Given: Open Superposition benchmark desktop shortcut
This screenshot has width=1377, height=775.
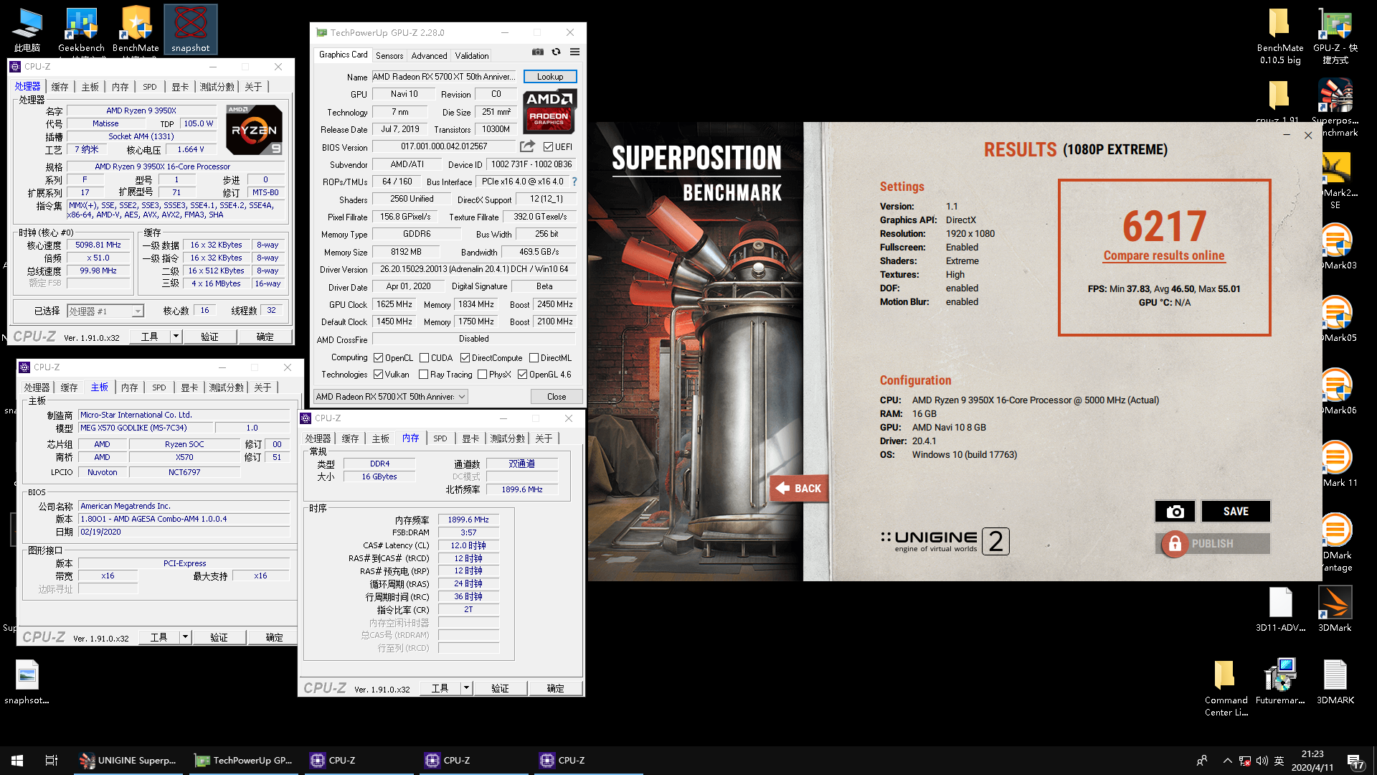Looking at the screenshot, I should tap(1335, 108).
